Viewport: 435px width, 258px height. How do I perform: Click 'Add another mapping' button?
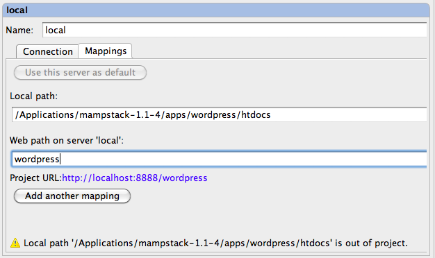(72, 196)
